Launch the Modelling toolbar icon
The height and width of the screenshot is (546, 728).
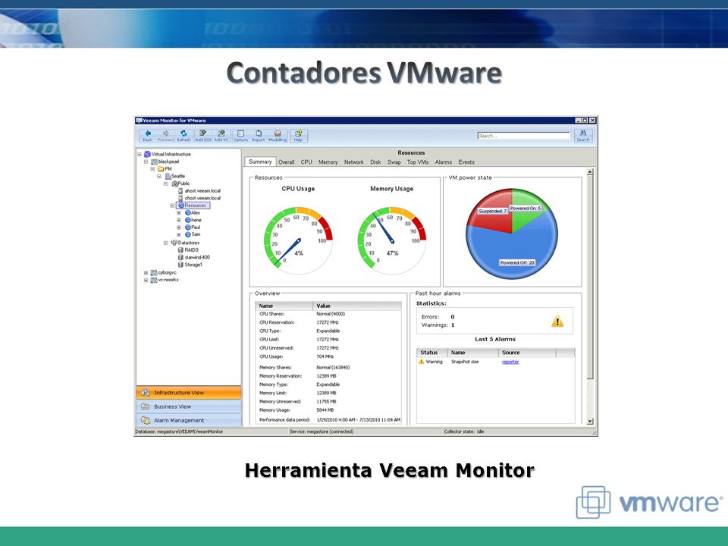coord(278,136)
